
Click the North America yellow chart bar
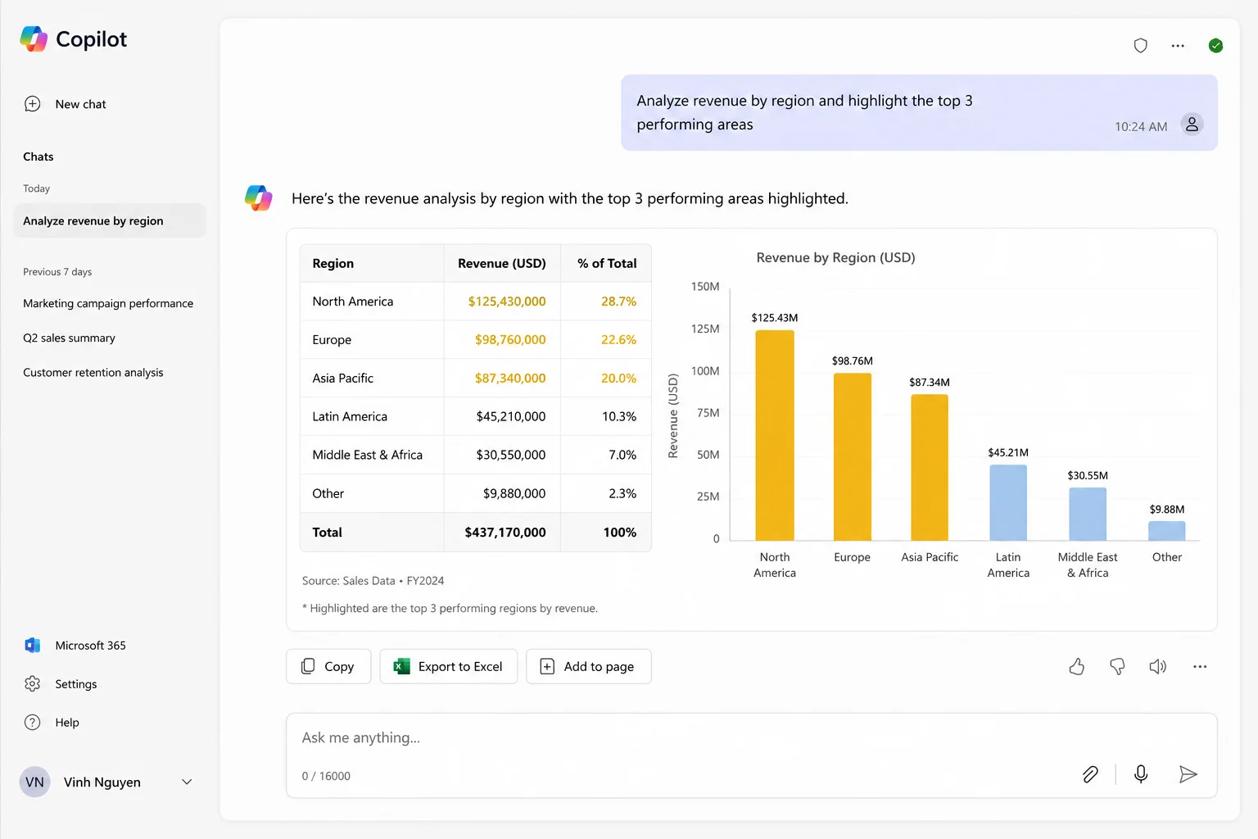click(x=775, y=435)
